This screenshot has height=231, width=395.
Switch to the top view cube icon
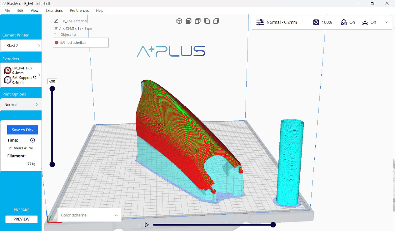[197, 21]
